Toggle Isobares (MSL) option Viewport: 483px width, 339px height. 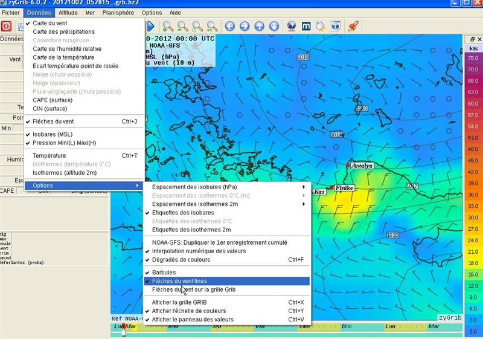pyautogui.click(x=84, y=134)
